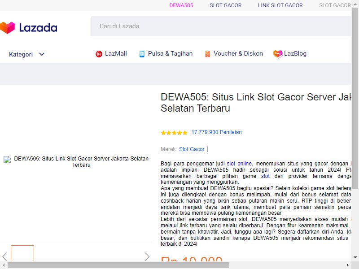Open Pulsa & Tagihan navigation item
This screenshot has width=359, height=269.
coord(166,54)
